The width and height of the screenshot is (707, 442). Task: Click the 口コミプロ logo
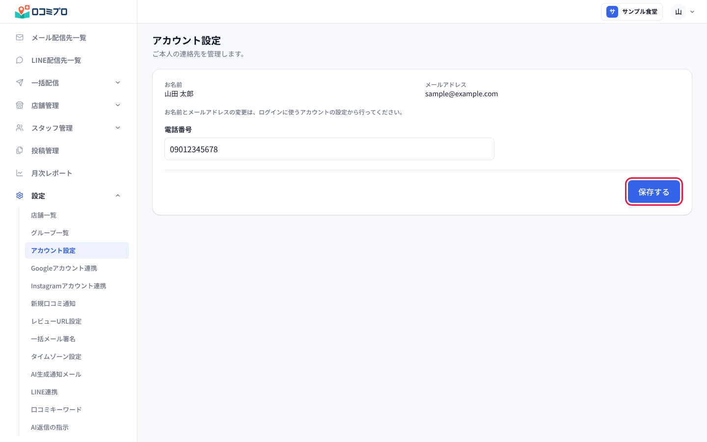coord(41,12)
